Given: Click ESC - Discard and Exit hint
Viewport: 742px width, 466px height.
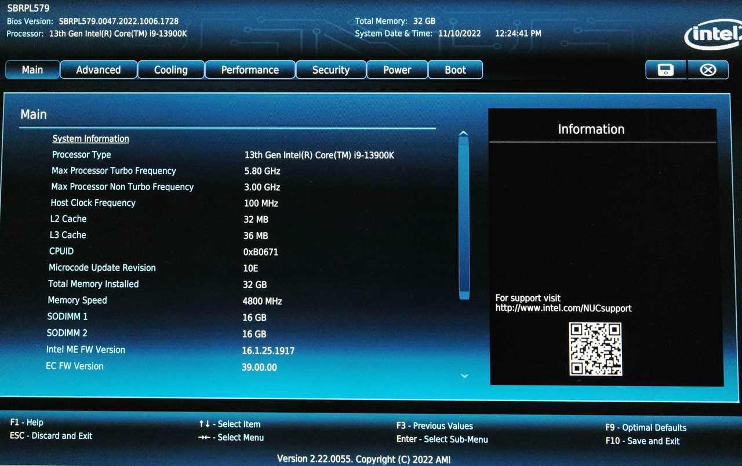Looking at the screenshot, I should tap(51, 436).
